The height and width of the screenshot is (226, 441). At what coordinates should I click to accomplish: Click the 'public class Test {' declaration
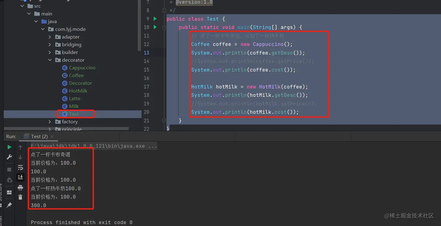pos(196,19)
